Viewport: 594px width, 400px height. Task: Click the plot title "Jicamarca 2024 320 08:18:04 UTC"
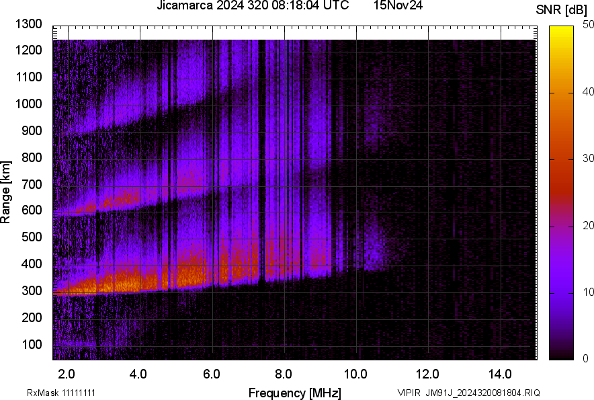(x=252, y=7)
